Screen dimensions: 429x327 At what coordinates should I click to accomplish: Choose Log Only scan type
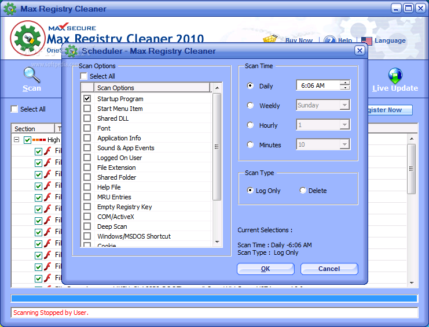pyautogui.click(x=250, y=190)
